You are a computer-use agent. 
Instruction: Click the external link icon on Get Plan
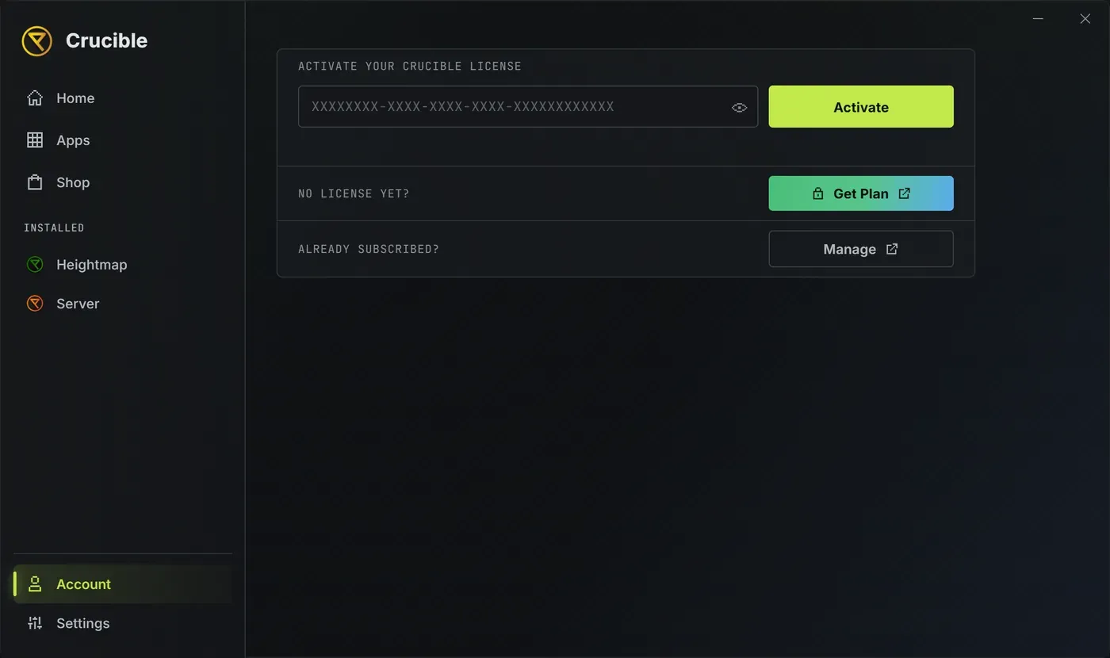pos(905,193)
